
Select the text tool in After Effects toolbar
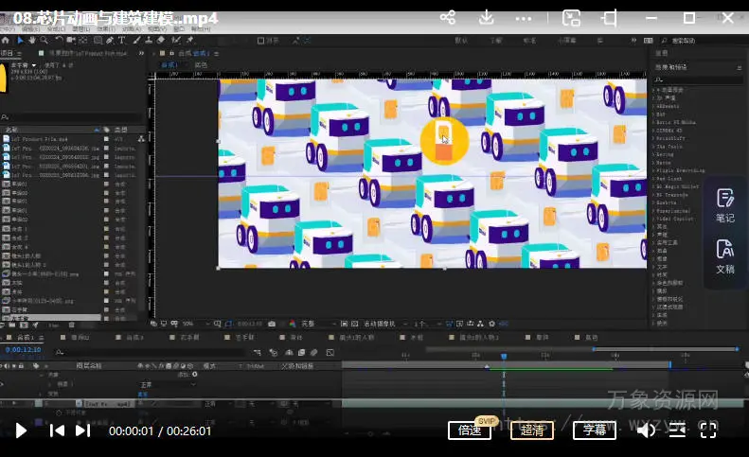[x=122, y=41]
